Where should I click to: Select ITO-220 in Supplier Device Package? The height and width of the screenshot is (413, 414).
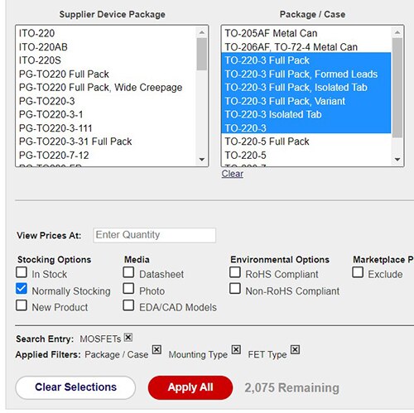click(106, 33)
